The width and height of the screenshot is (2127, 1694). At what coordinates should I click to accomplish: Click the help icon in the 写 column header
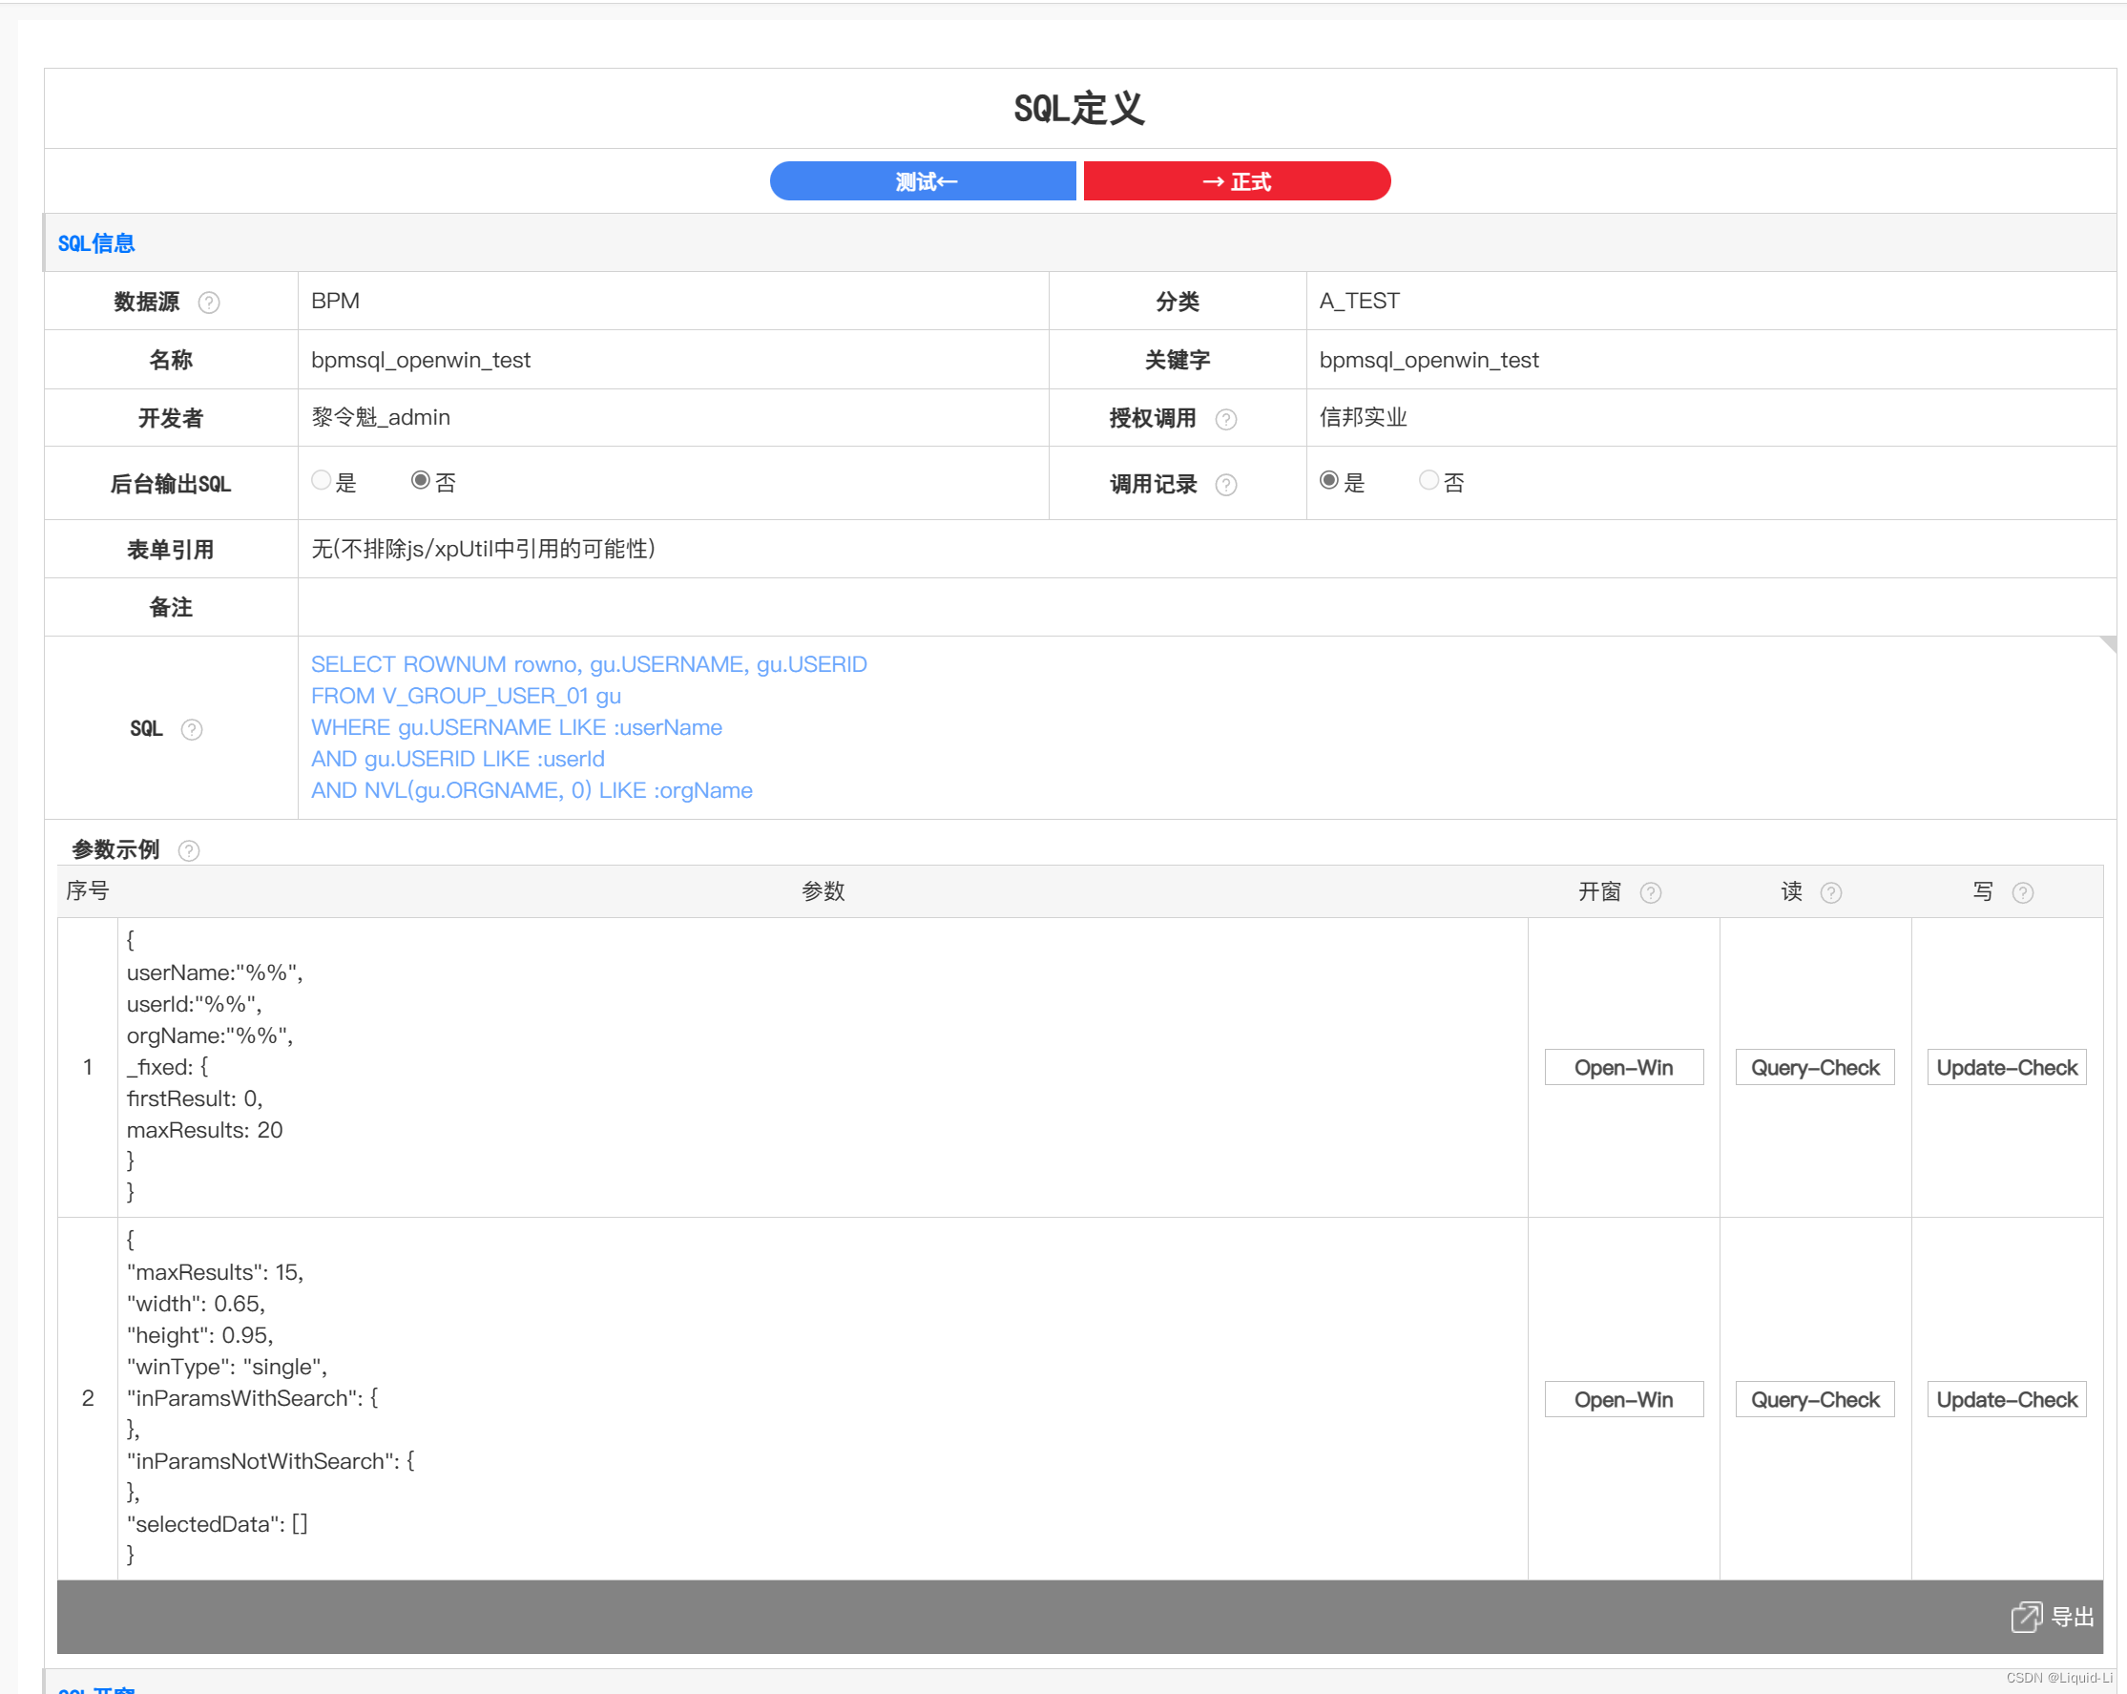pyautogui.click(x=2022, y=893)
